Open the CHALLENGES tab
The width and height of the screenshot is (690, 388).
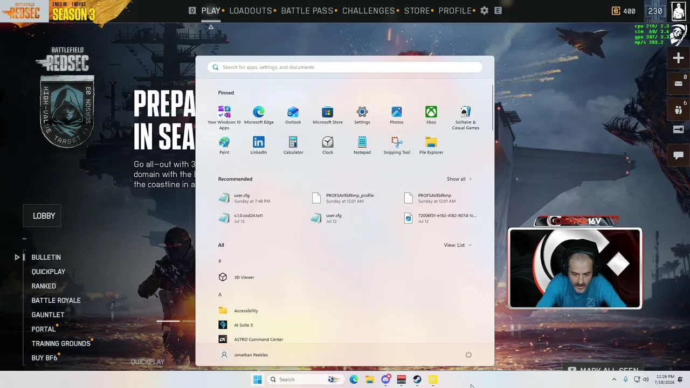coord(369,11)
